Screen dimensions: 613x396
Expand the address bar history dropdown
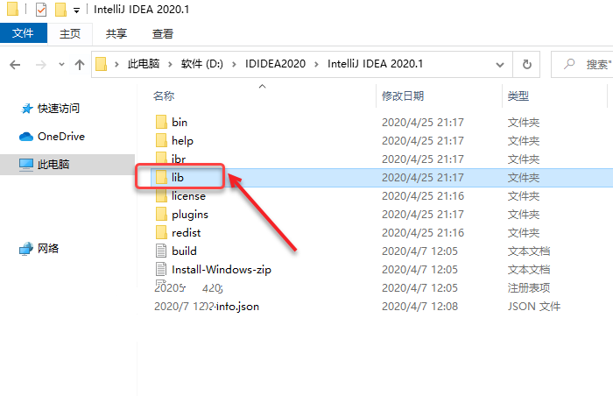[x=500, y=65]
